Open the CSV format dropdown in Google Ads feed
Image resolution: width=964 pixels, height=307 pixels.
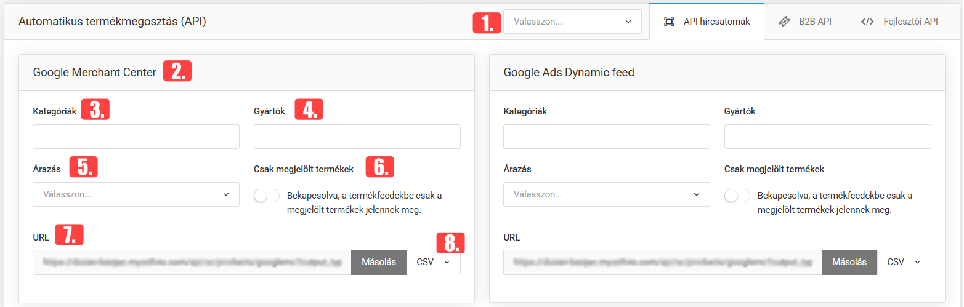tap(904, 262)
